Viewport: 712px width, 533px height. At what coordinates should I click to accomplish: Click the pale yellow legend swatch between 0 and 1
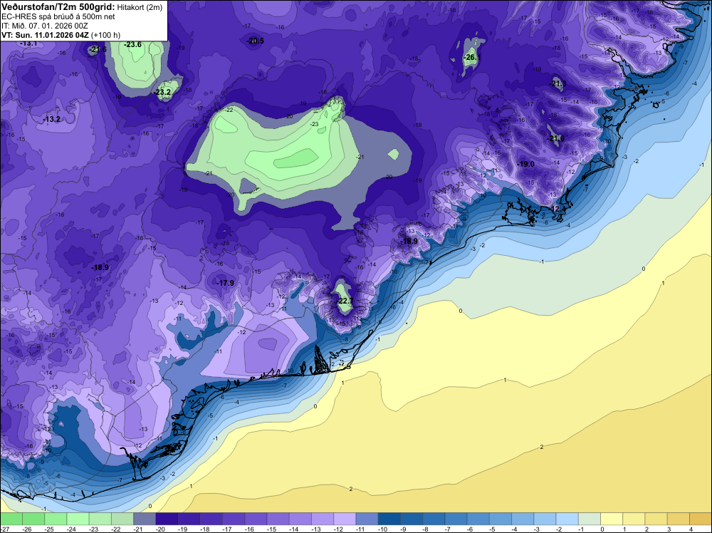[612, 519]
